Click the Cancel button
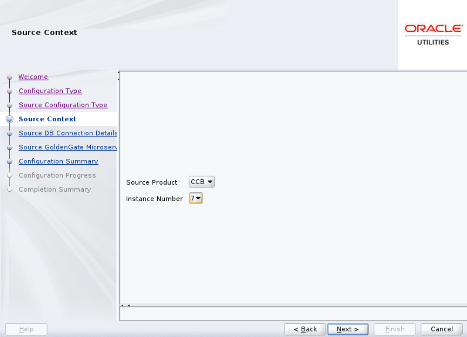 tap(441, 329)
